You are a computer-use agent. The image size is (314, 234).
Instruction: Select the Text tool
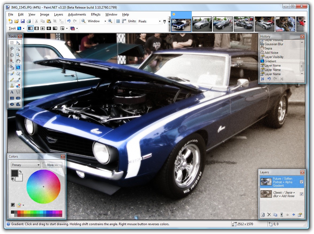(x=12, y=92)
